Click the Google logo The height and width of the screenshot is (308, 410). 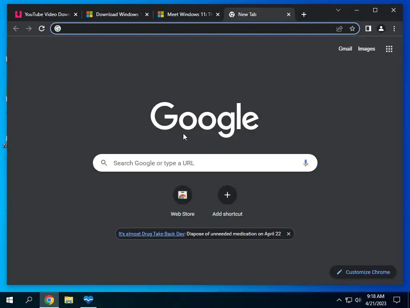[x=205, y=120]
